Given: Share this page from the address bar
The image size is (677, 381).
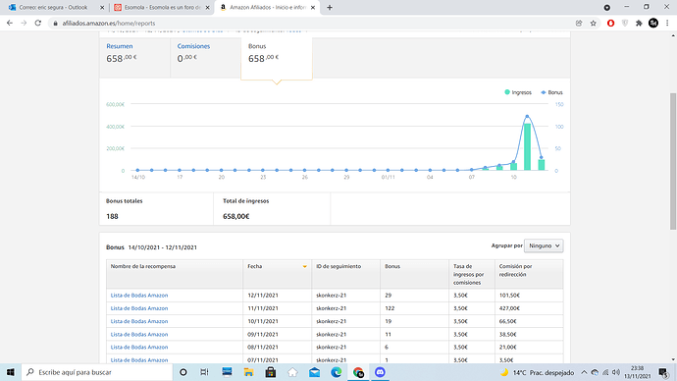Looking at the screenshot, I should click(579, 24).
